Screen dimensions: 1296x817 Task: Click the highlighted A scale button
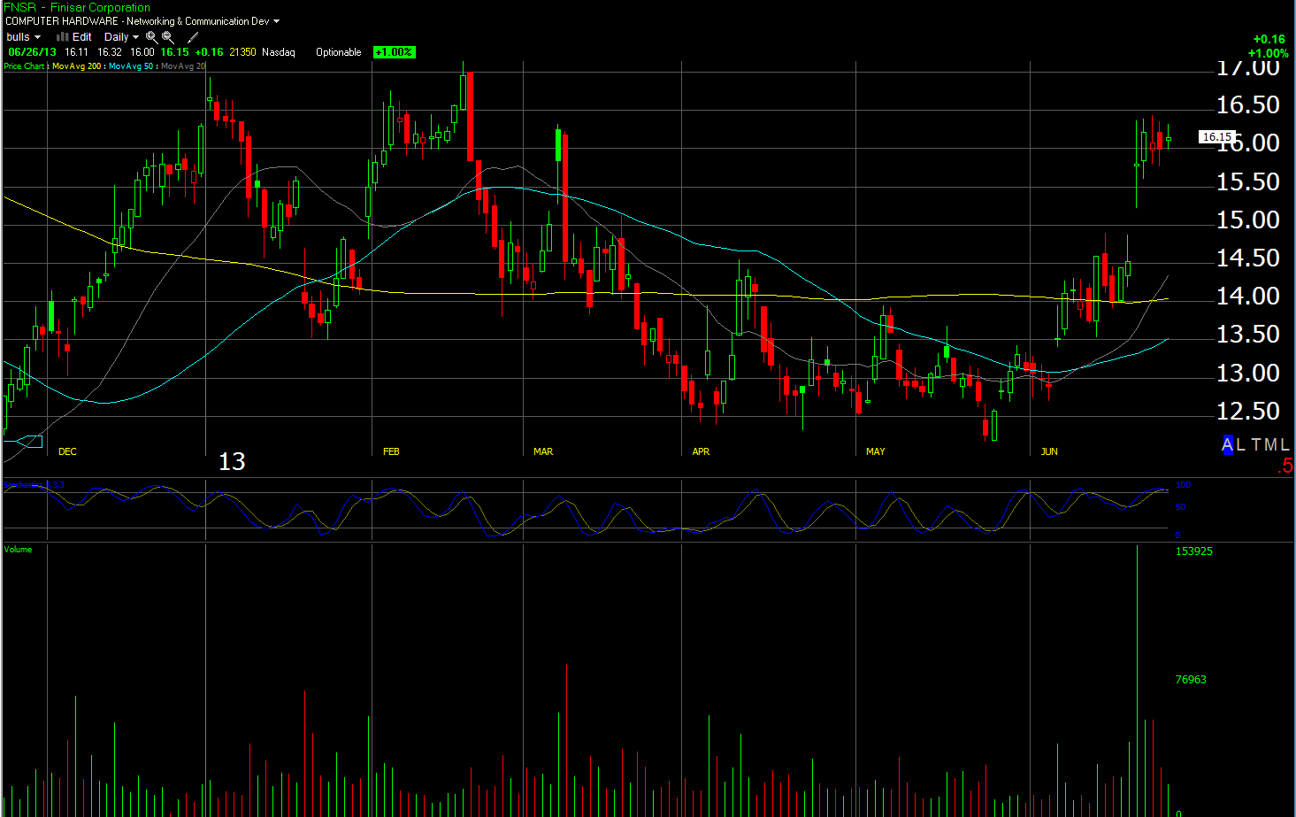tap(1227, 444)
